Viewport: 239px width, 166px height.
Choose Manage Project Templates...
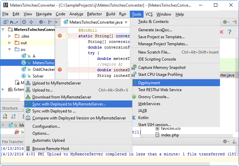tap(175, 44)
